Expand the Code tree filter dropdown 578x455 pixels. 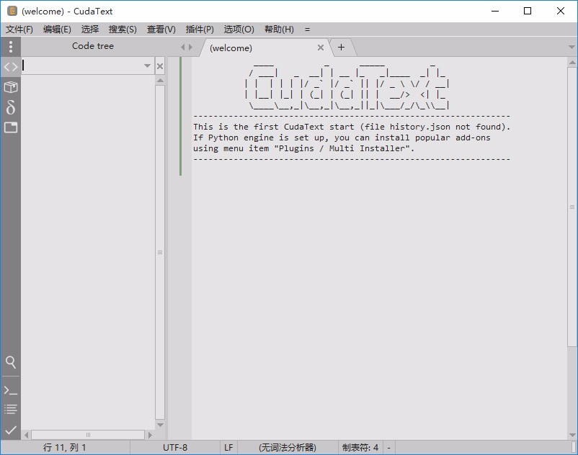pyautogui.click(x=147, y=66)
